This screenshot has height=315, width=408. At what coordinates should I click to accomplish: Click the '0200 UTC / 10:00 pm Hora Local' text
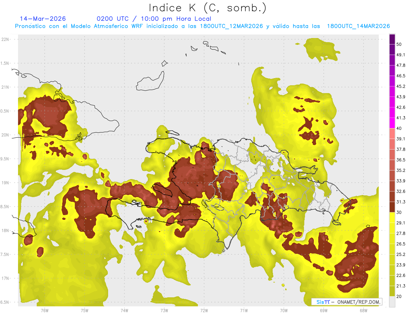point(154,19)
